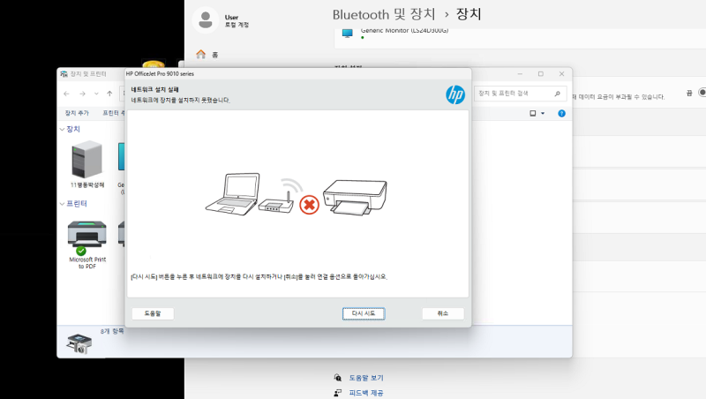Open the 도움말 보기 link in Settings

point(366,378)
